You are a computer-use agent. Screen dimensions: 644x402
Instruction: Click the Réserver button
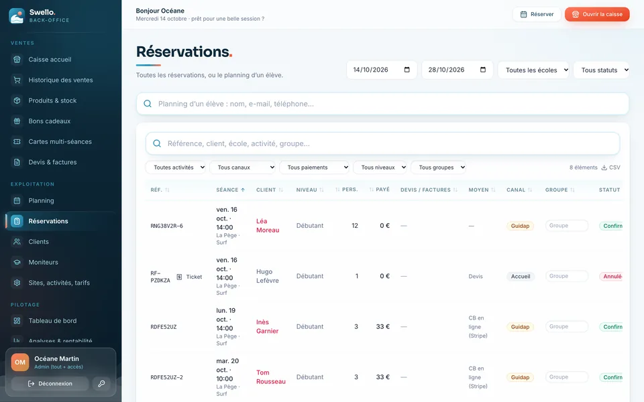coord(537,14)
